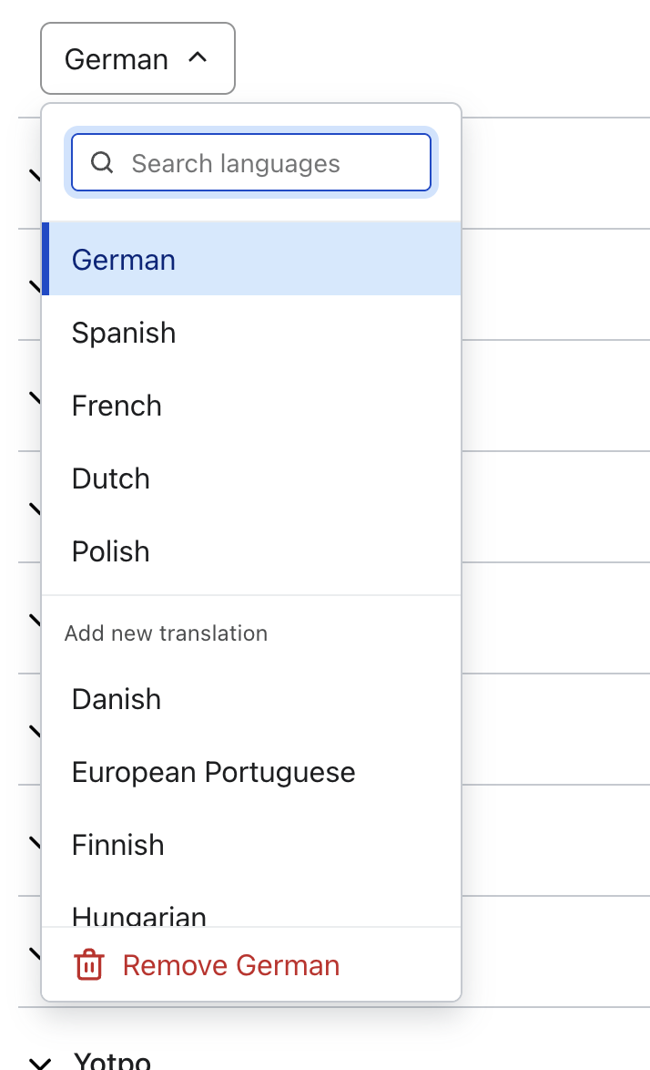650x1070 pixels.
Task: Click the Add new translation heading
Action: pos(166,633)
